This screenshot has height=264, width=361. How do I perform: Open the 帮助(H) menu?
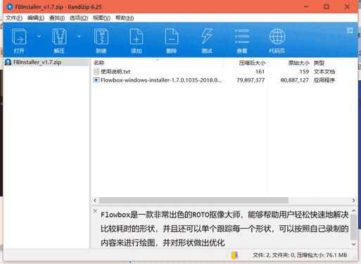pos(125,18)
